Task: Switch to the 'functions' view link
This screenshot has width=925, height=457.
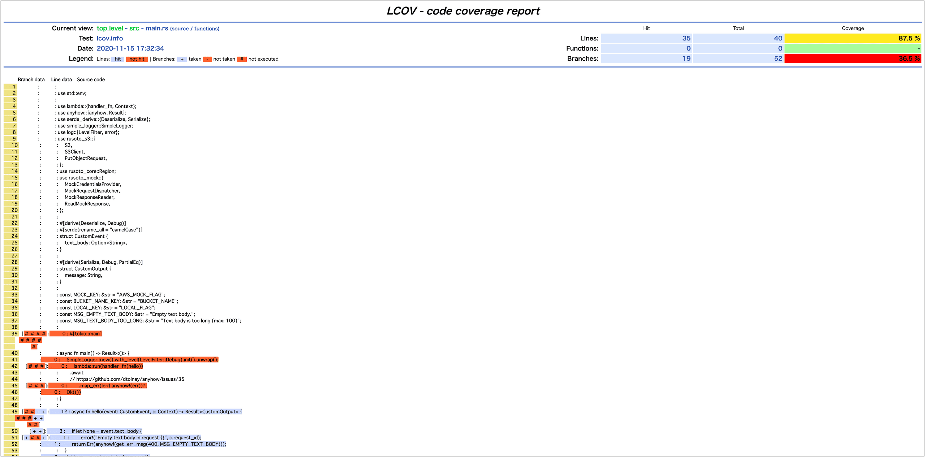Action: pyautogui.click(x=206, y=29)
